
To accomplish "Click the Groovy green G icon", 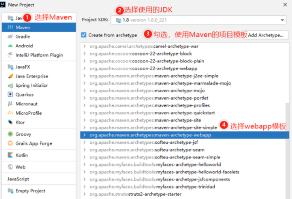I will [11, 134].
